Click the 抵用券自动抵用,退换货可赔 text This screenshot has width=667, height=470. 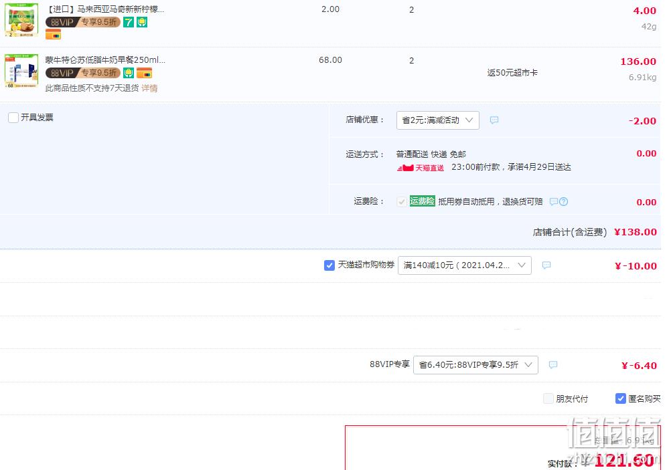pyautogui.click(x=490, y=202)
